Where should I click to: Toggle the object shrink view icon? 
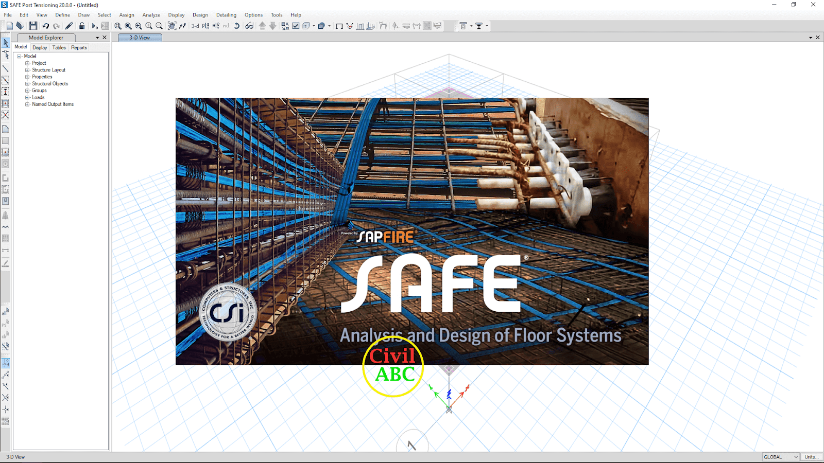click(x=285, y=26)
